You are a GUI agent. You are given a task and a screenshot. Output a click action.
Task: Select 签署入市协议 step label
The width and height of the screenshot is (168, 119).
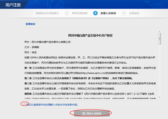[108, 13]
